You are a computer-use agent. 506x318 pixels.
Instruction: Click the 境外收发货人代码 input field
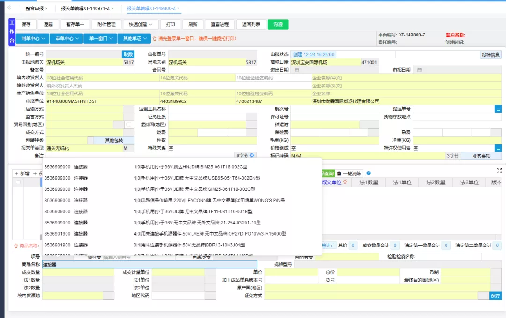click(x=179, y=86)
